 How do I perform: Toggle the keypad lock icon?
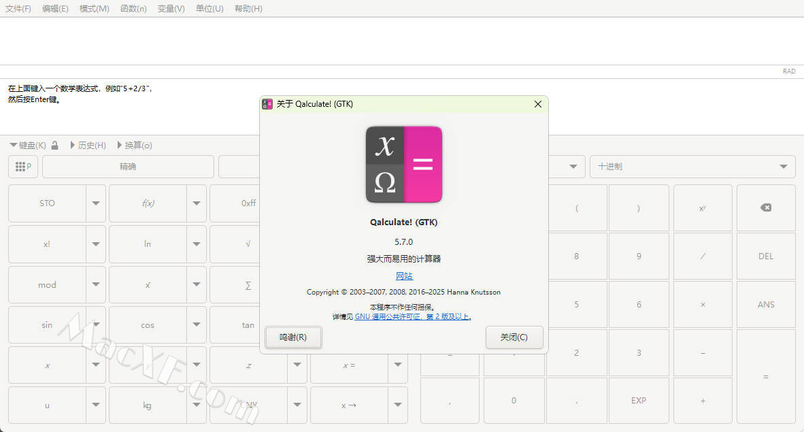pyautogui.click(x=55, y=145)
